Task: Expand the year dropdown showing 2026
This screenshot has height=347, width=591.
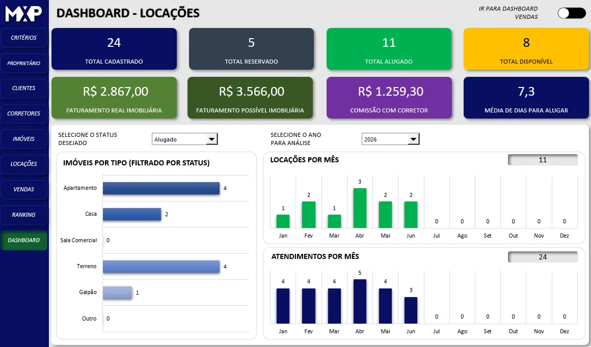Action: 390,139
